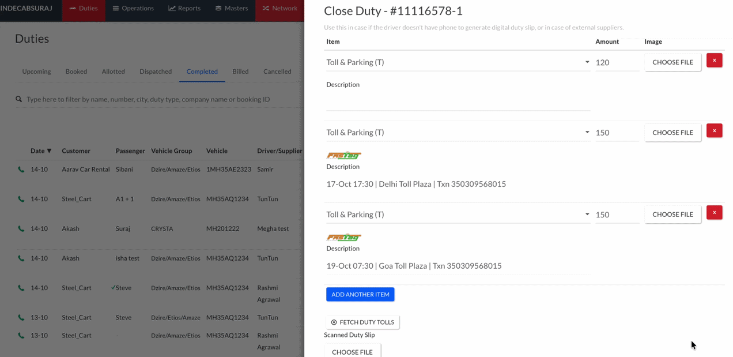Choose file for the 120 amount item

pyautogui.click(x=672, y=62)
